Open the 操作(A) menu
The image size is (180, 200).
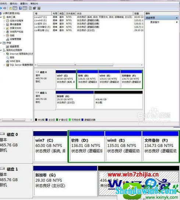click(14, 4)
